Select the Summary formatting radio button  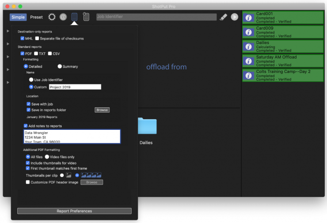pos(60,67)
